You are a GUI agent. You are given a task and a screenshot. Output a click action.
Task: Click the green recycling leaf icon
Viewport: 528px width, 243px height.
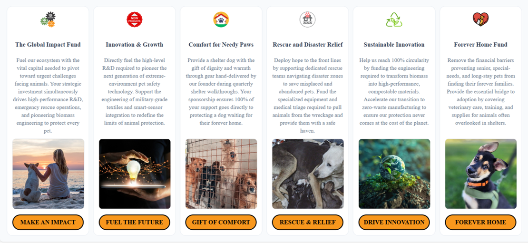[394, 19]
